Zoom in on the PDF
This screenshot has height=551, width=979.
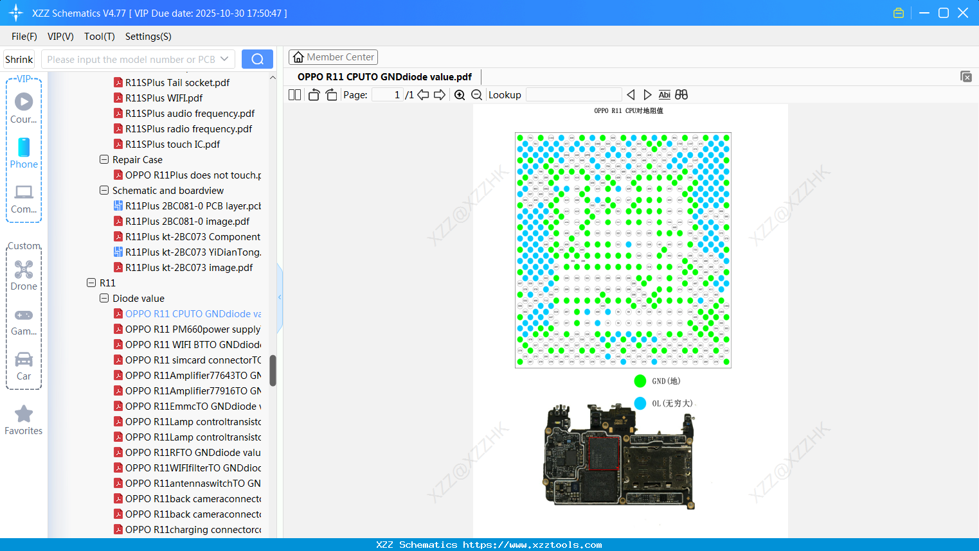click(x=460, y=94)
